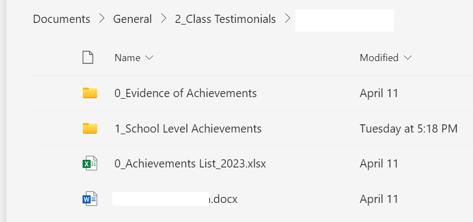The width and height of the screenshot is (473, 222).
Task: Go to 2_Class Testimonials breadcrumb folder
Action: tap(225, 19)
